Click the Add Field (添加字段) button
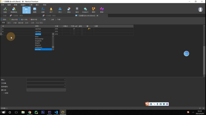This screenshot has height=115, width=206. [x=13, y=20]
